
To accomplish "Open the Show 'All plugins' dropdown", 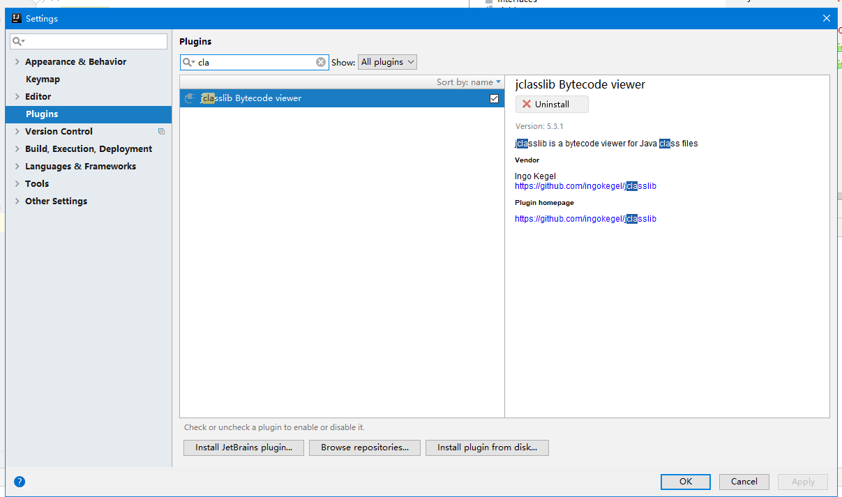I will pos(387,62).
